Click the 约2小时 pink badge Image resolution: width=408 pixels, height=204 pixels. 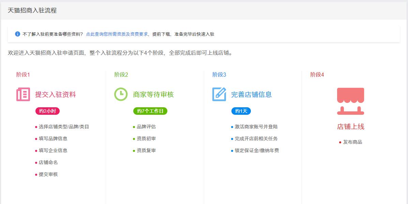(x=48, y=111)
